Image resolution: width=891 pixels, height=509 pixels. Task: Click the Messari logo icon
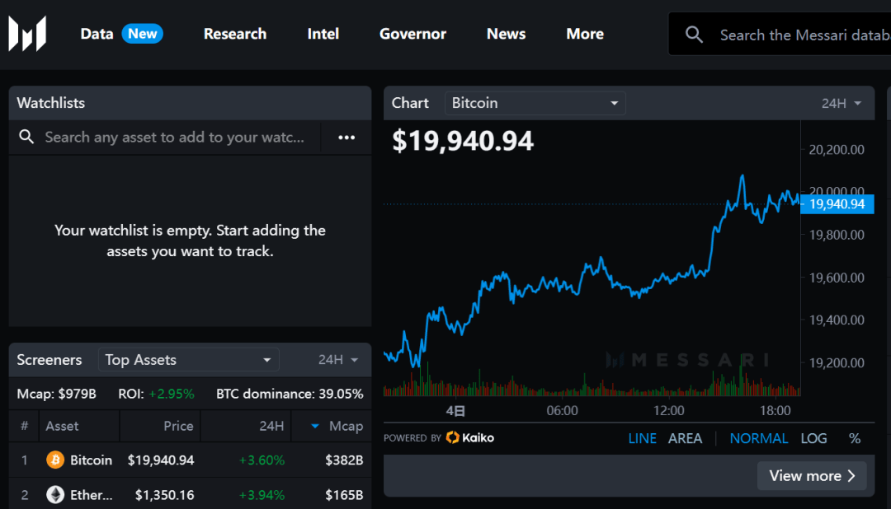[27, 34]
